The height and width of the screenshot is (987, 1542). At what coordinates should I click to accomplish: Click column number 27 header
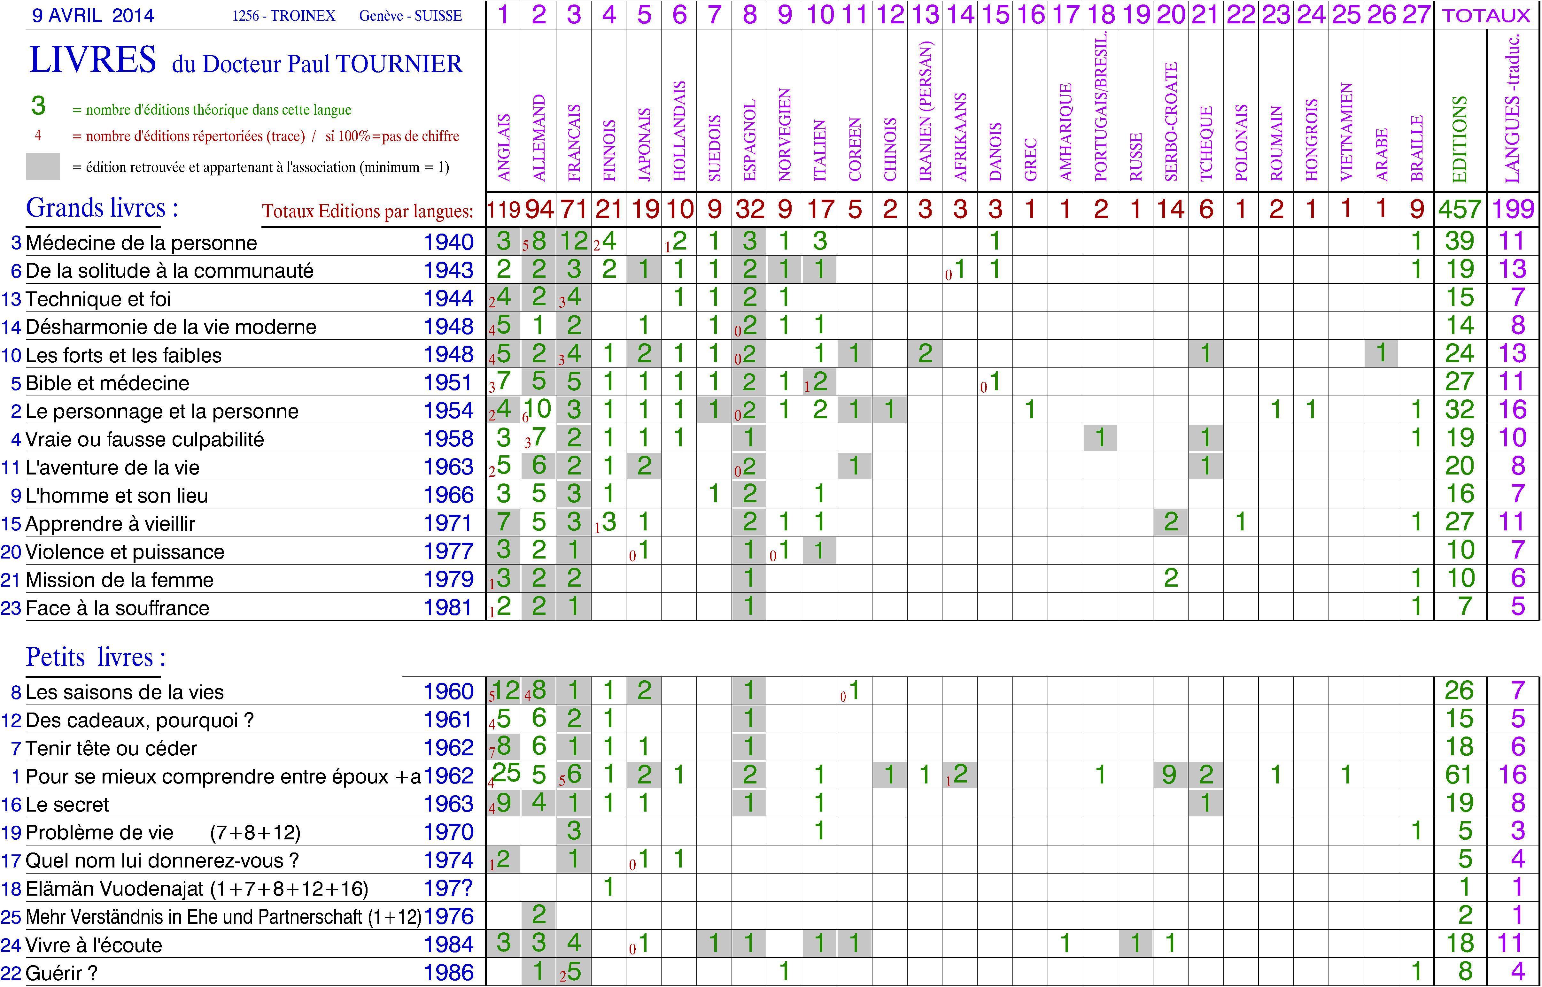coord(1416,14)
